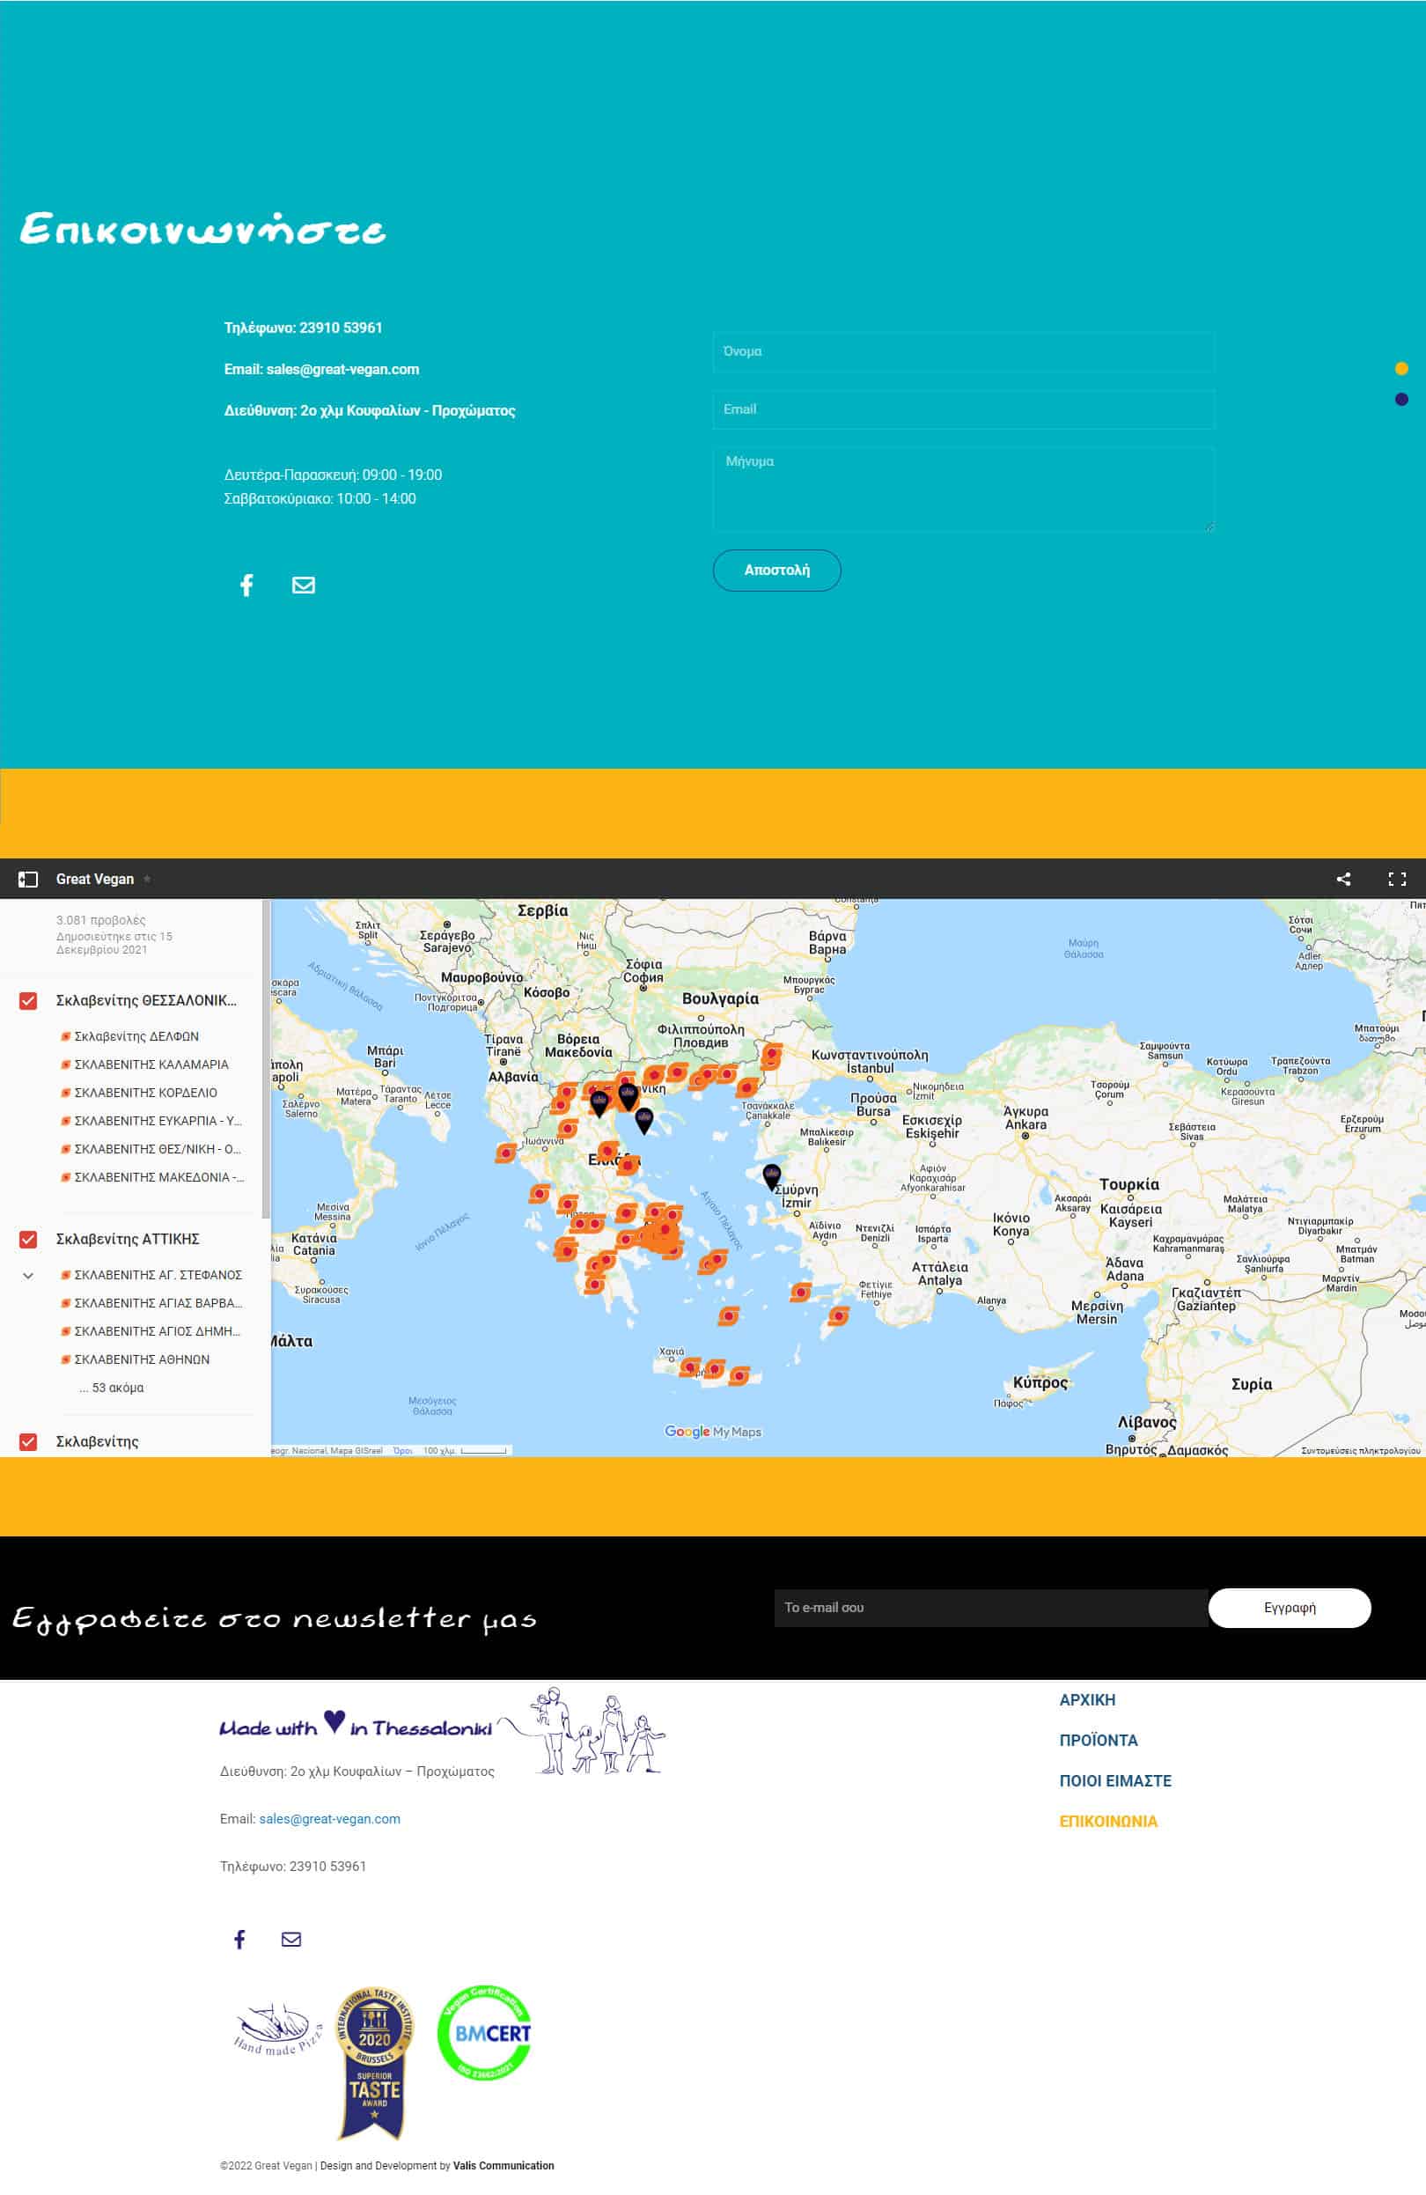
Task: Click the yellow section navigation dot
Action: point(1401,369)
